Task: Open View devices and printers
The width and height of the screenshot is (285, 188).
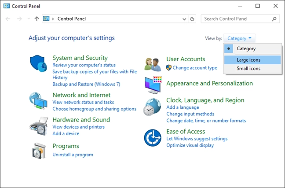Action: click(x=79, y=127)
